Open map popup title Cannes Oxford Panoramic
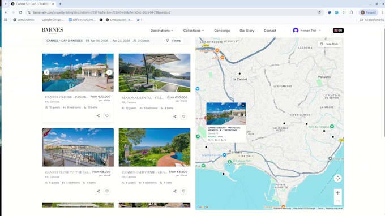Viewport: 385px width, 216px height. [x=224, y=129]
